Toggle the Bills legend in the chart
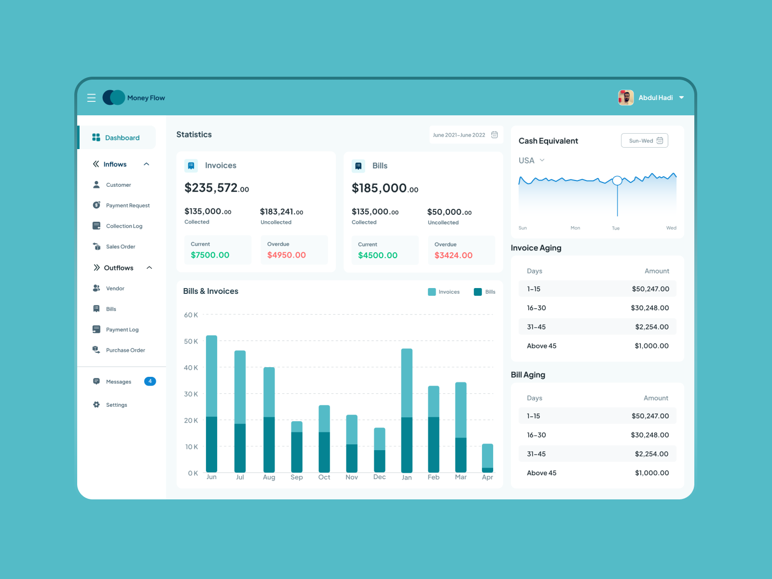This screenshot has width=772, height=579. pos(484,291)
